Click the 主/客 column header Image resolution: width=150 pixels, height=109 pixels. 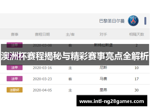pyautogui.click(x=70, y=34)
